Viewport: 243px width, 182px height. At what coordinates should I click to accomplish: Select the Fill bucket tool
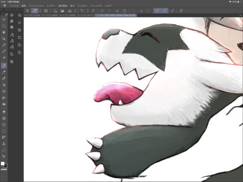point(4,104)
